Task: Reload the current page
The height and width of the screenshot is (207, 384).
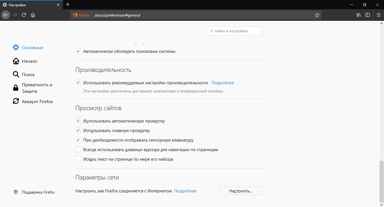Action: pos(24,15)
